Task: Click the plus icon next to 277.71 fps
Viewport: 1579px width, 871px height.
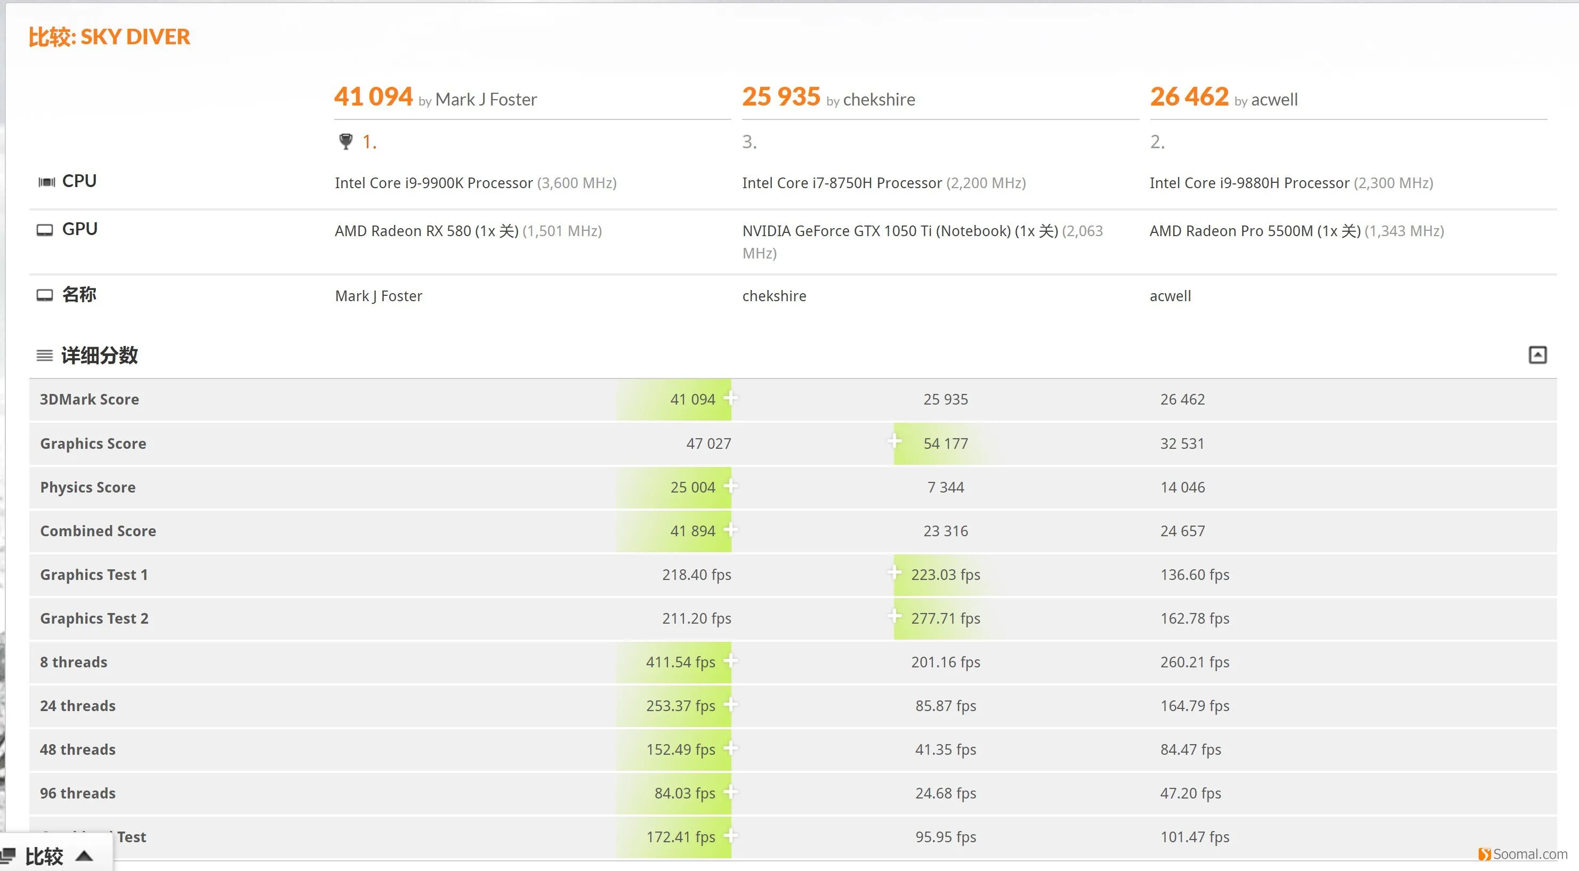Action: [895, 616]
